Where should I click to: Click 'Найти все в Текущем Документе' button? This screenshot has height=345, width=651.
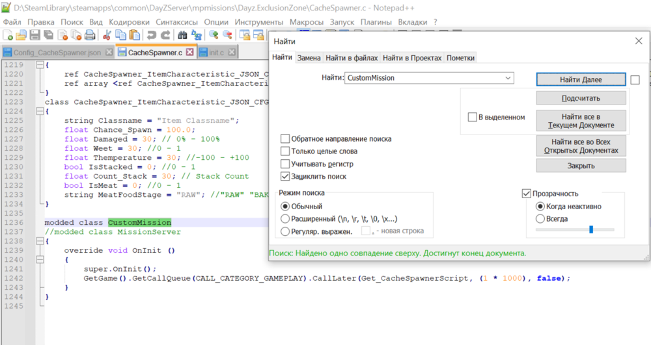tap(581, 121)
